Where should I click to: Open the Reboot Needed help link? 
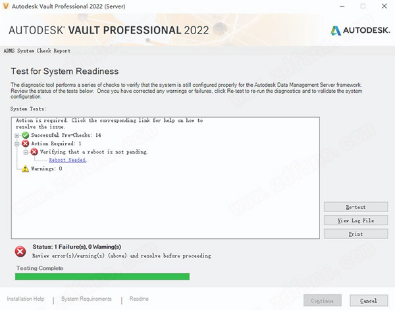[68, 160]
